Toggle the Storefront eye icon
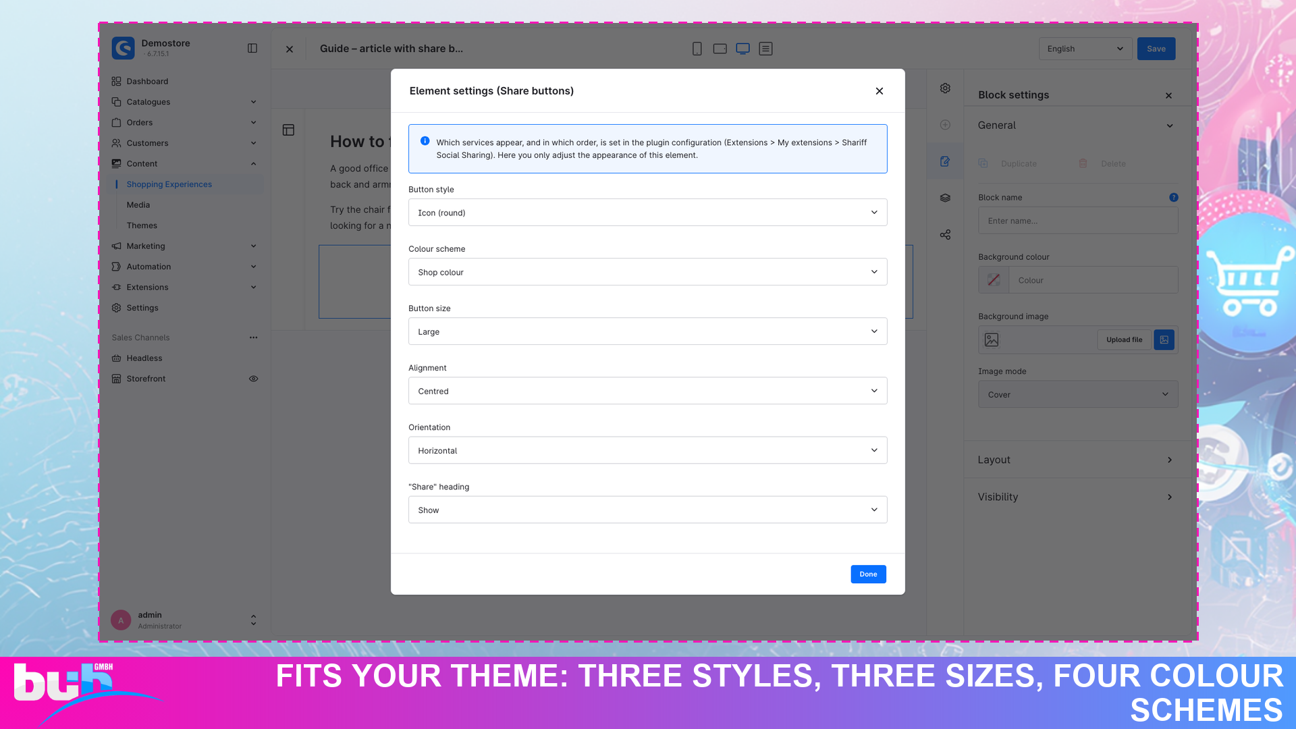The width and height of the screenshot is (1296, 729). (253, 379)
